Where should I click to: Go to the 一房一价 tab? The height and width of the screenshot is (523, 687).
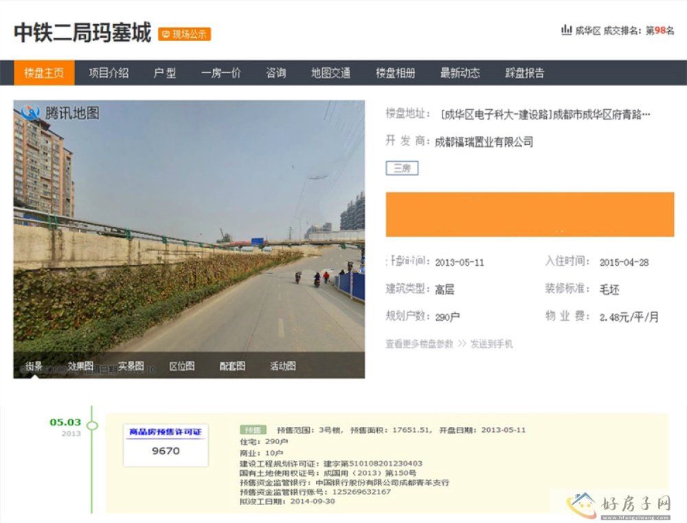pyautogui.click(x=221, y=73)
